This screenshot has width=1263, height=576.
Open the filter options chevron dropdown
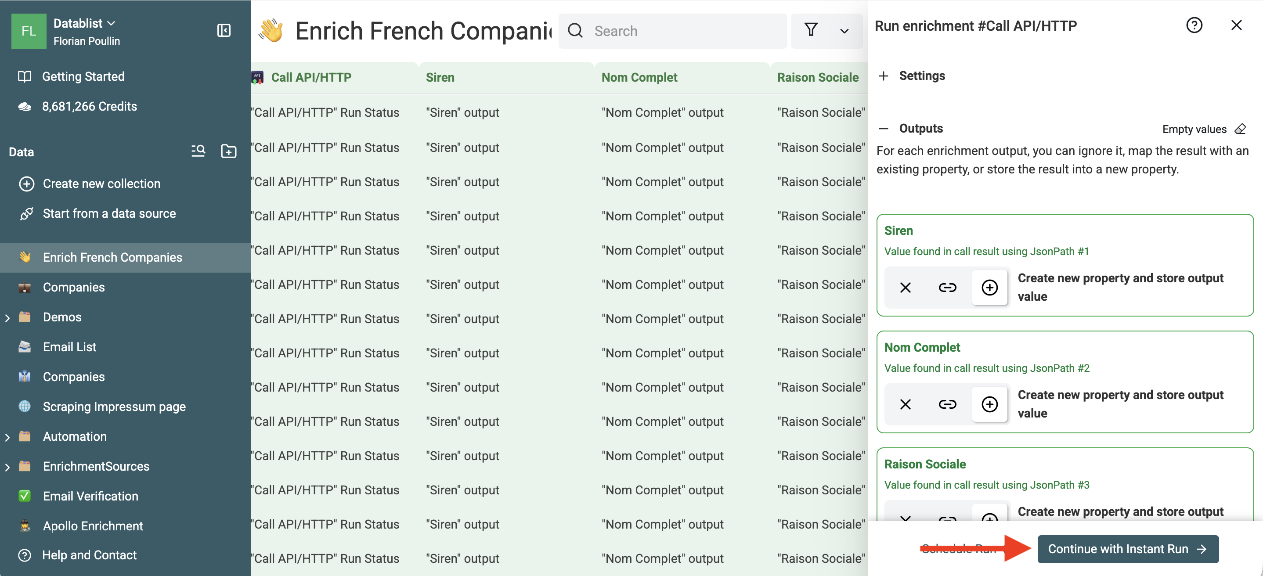(844, 31)
